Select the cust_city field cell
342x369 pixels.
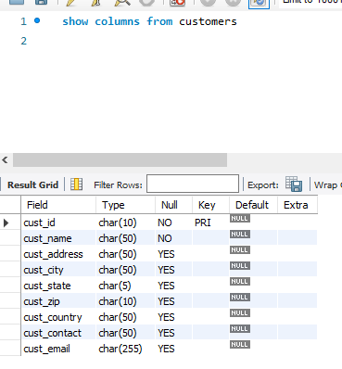(58, 270)
